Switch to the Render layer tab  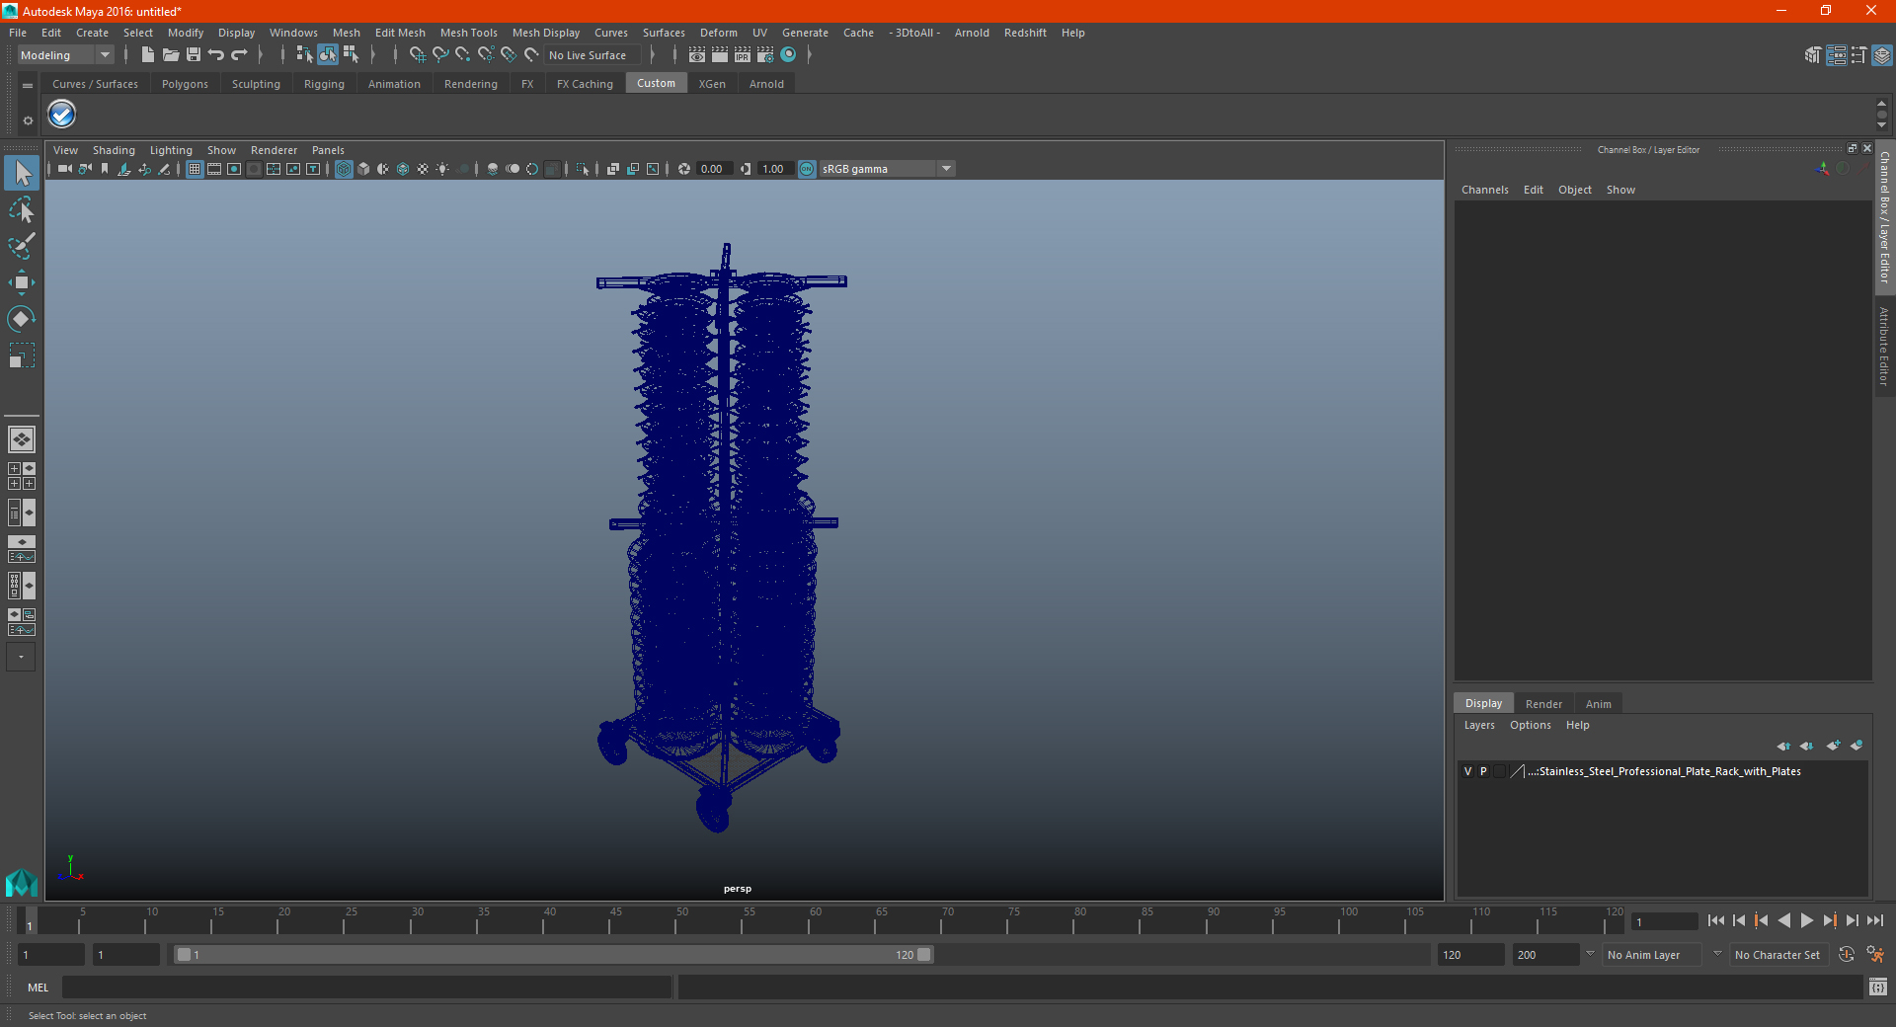click(x=1543, y=704)
